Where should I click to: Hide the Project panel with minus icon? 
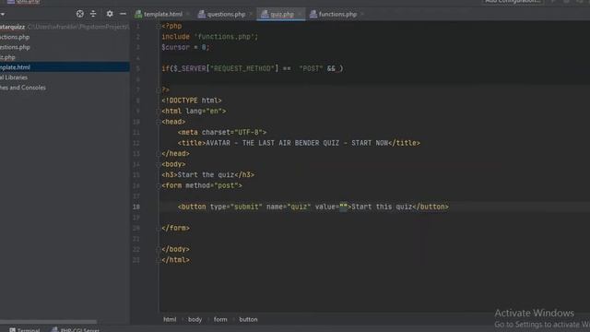click(123, 14)
